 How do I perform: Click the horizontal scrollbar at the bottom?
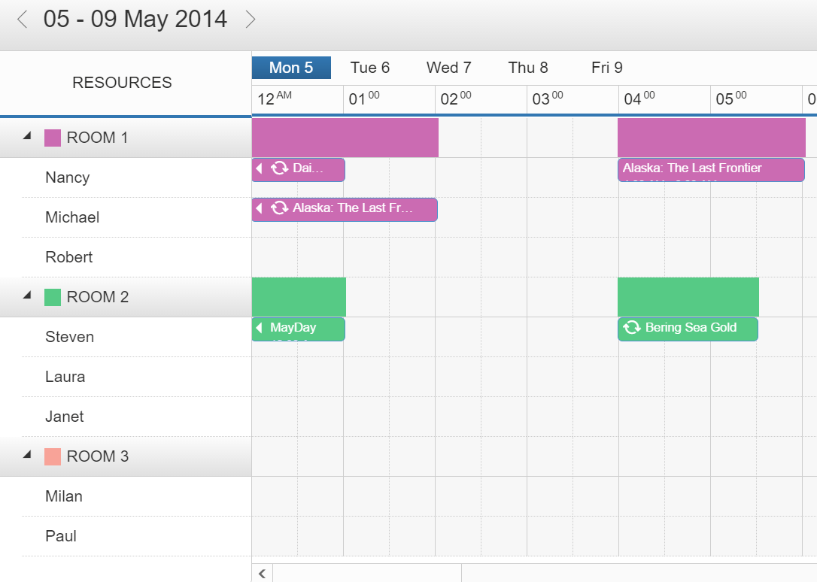coord(369,572)
